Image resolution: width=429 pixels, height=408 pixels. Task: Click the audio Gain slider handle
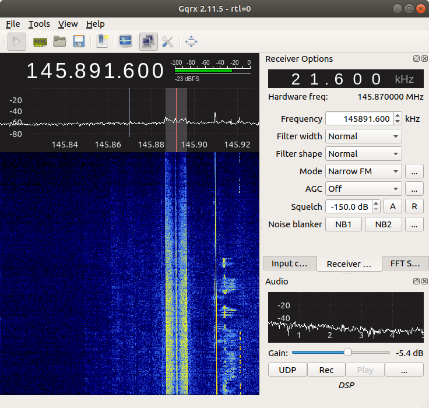pyautogui.click(x=347, y=353)
